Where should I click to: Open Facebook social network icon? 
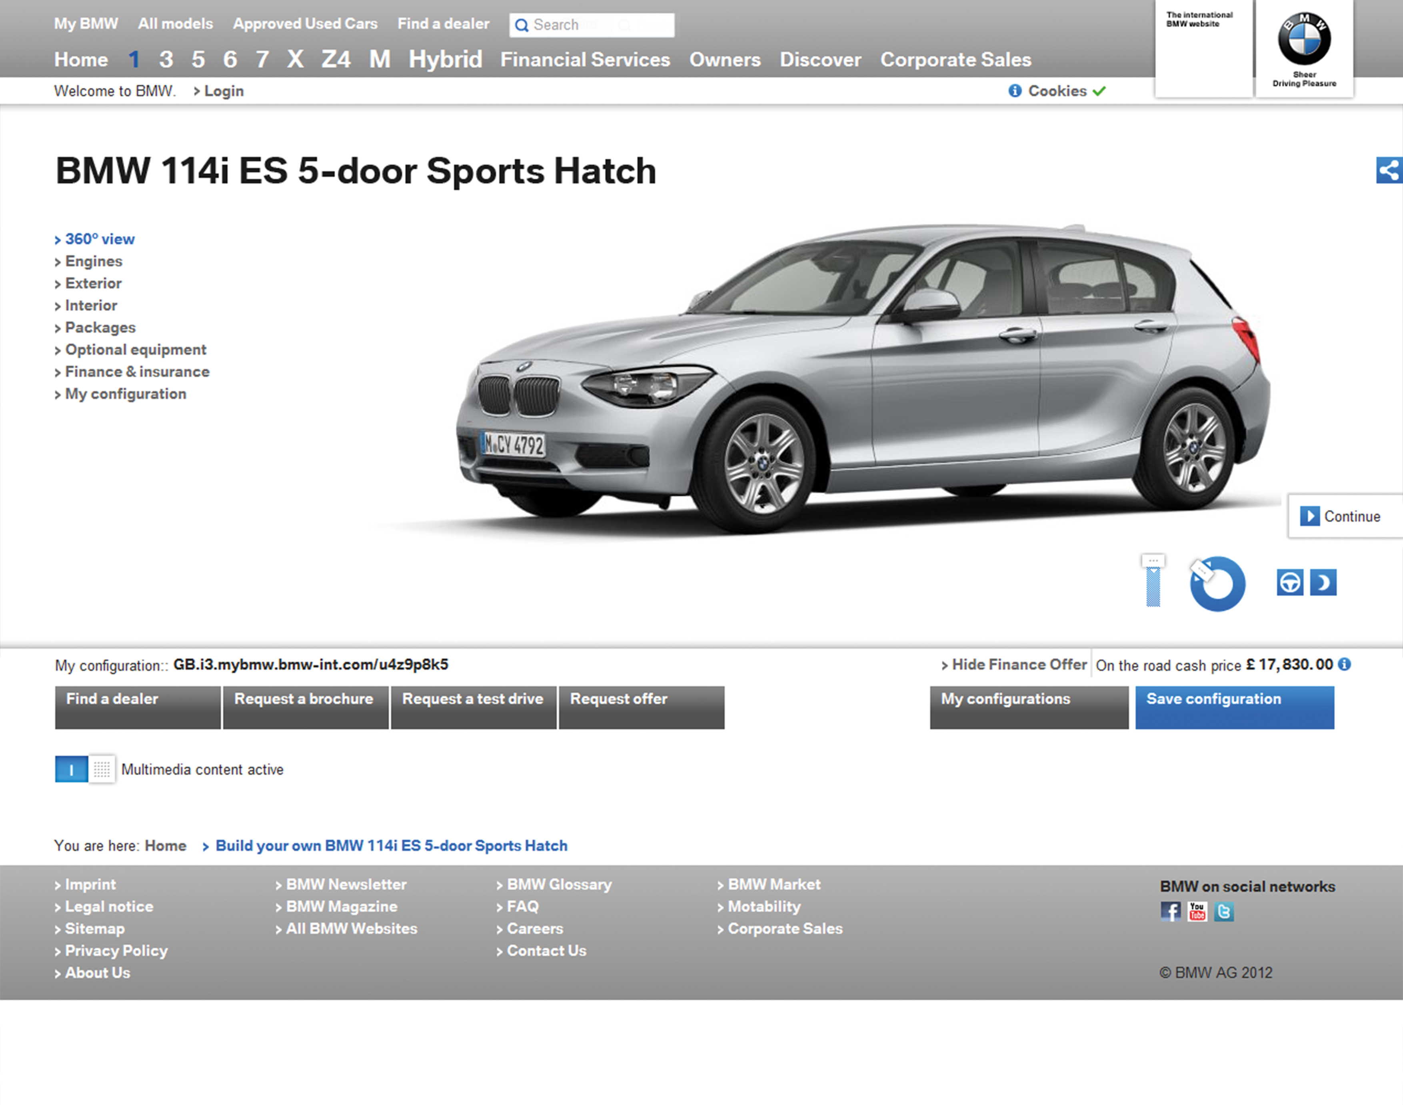click(1170, 911)
